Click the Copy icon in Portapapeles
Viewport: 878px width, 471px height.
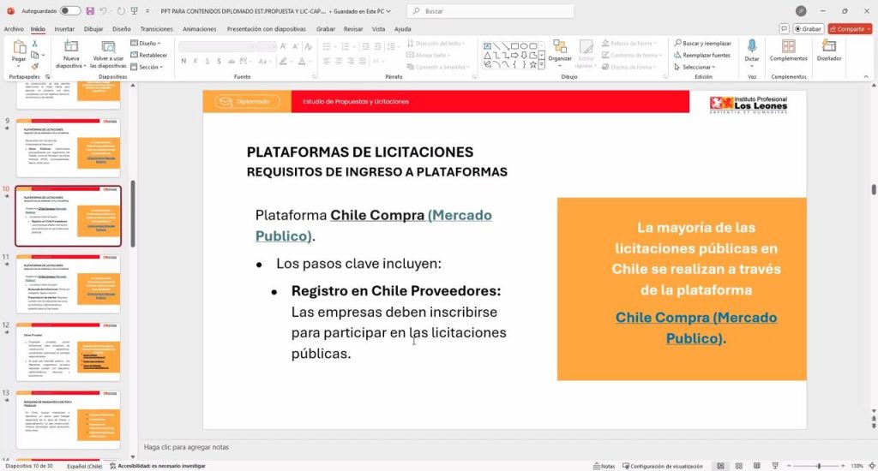(x=34, y=55)
